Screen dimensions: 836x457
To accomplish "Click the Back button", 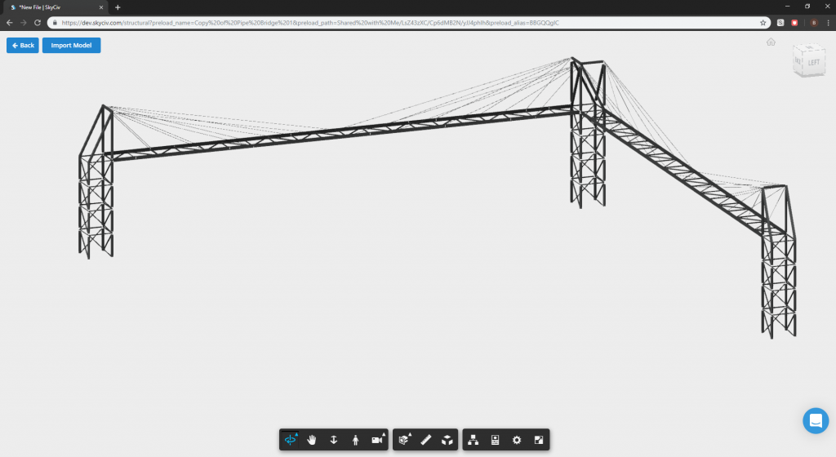I will [x=23, y=45].
